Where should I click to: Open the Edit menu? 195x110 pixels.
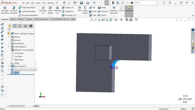(x=28, y=3)
